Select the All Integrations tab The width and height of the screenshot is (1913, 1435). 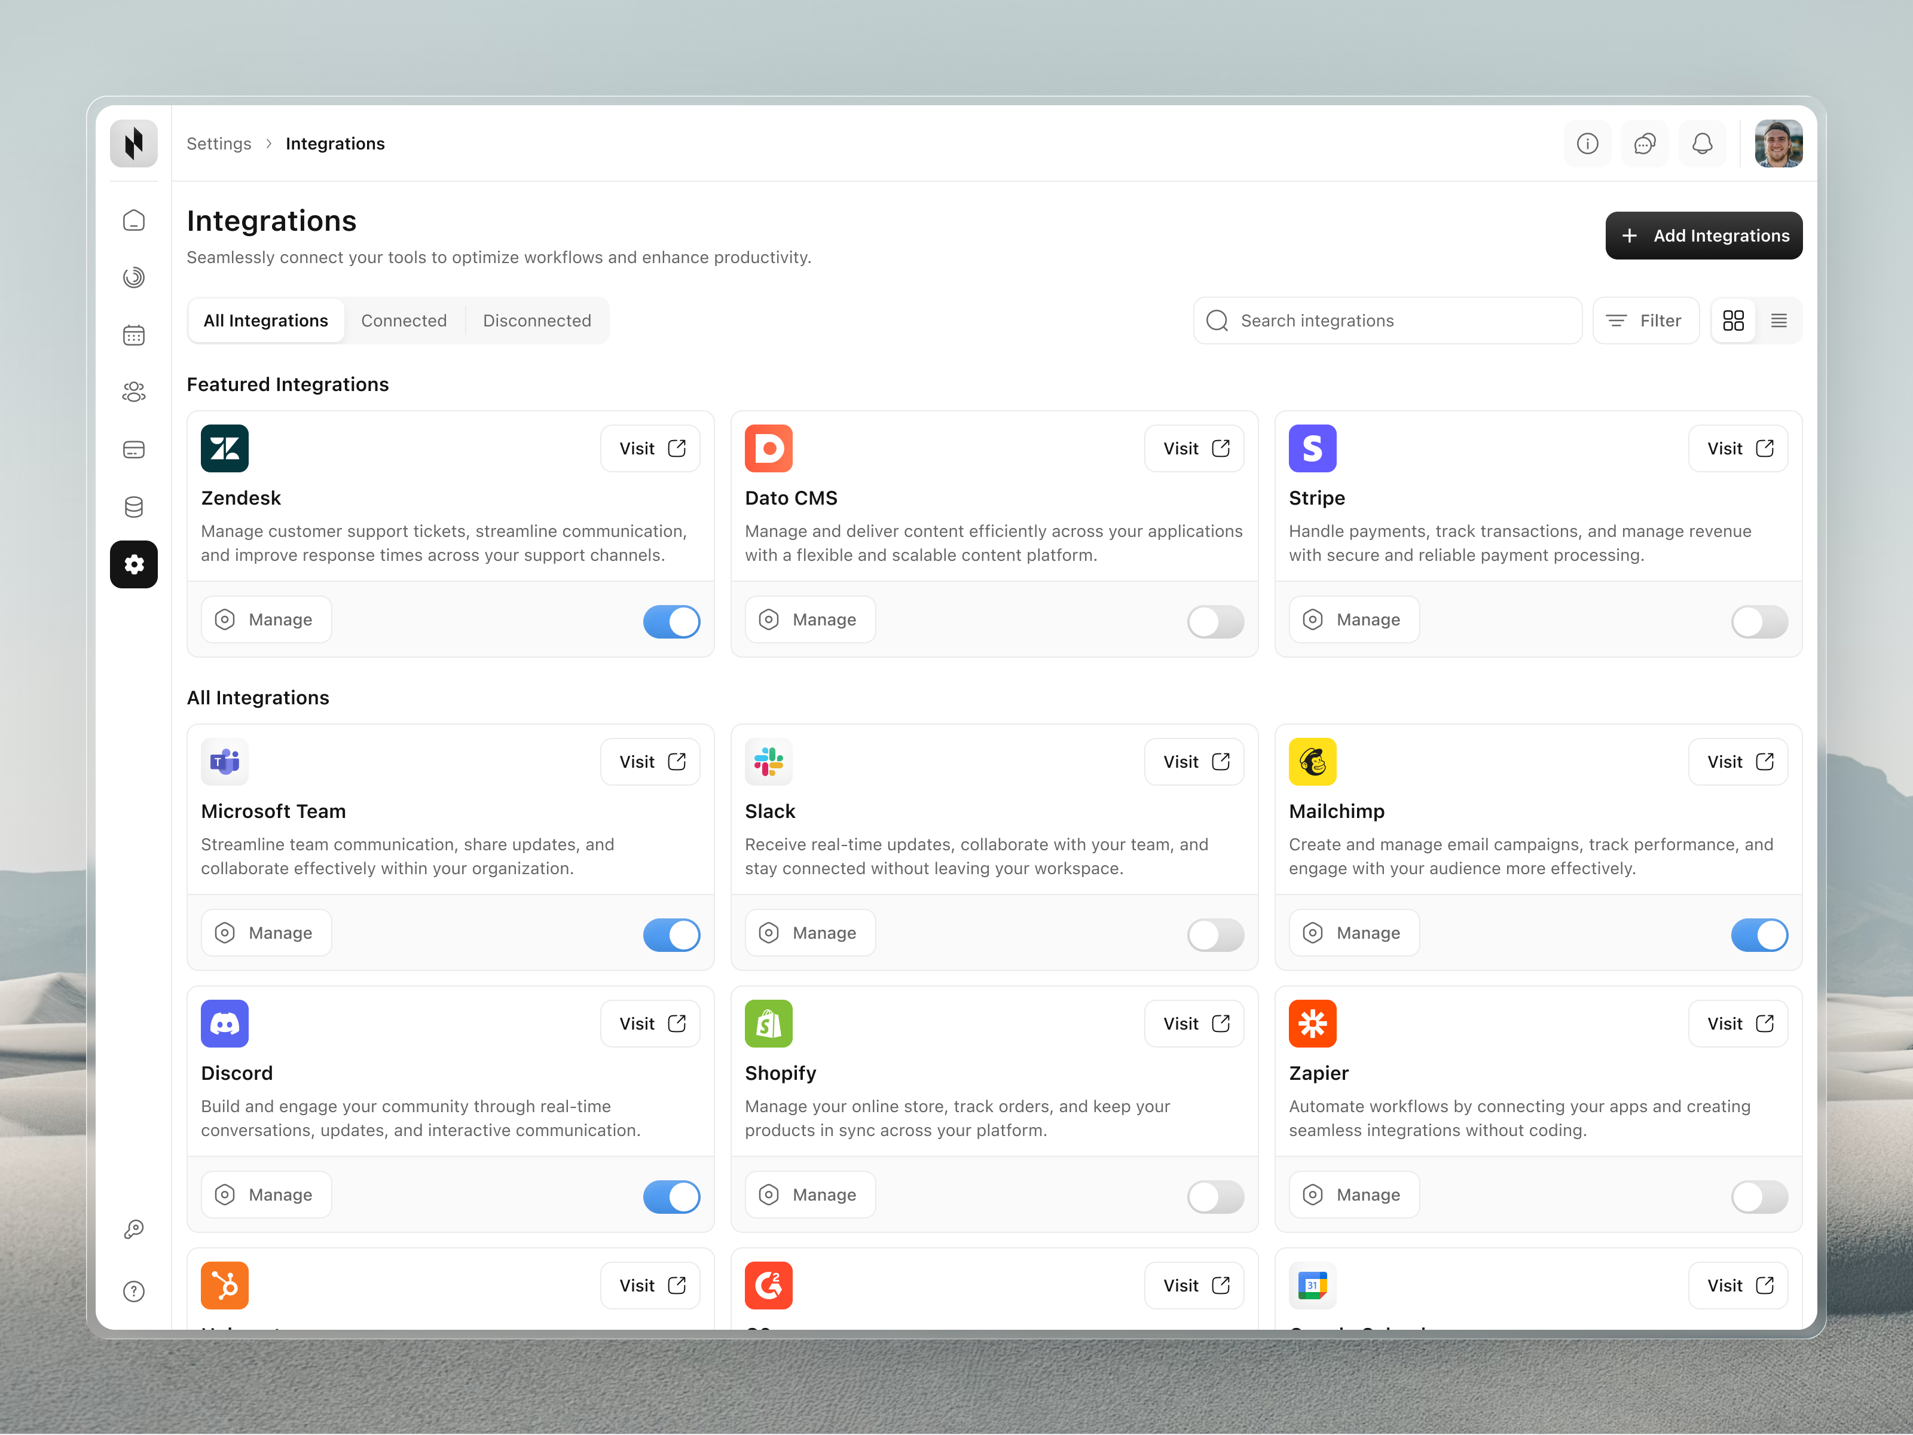click(267, 321)
